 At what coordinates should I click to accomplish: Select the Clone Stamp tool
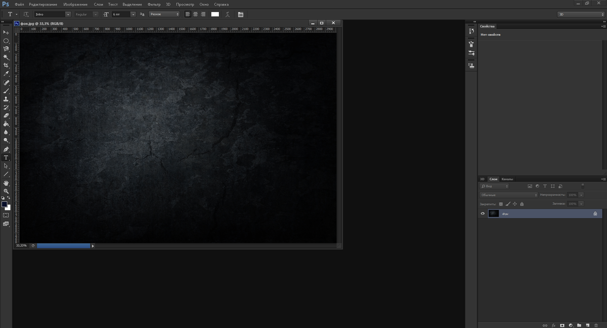[6, 99]
